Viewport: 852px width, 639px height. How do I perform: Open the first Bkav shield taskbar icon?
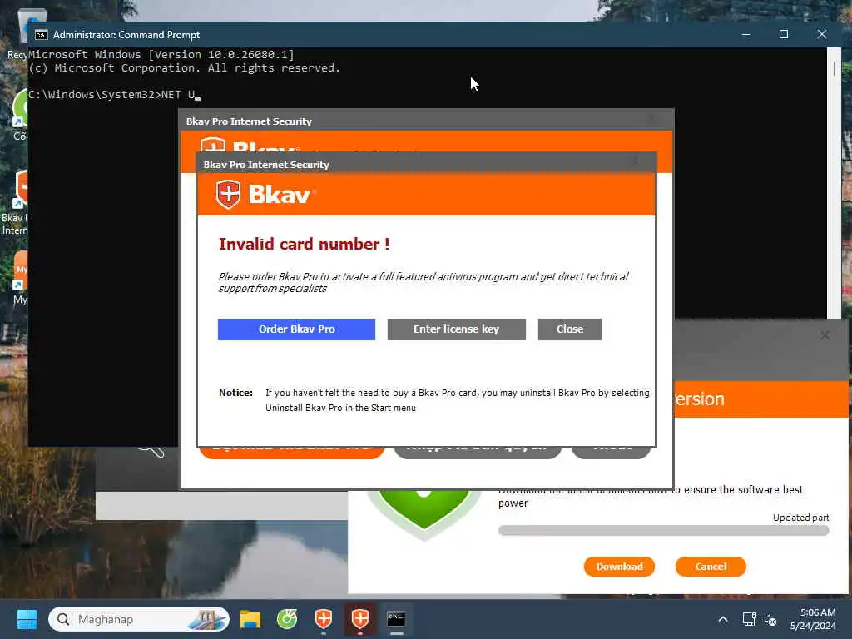324,619
